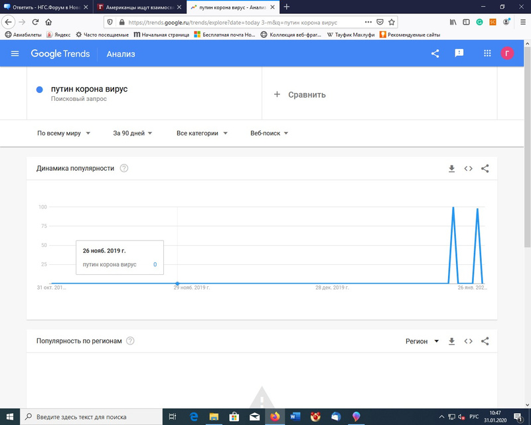Get embed code for regions widget
The height and width of the screenshot is (425, 531).
[x=468, y=341]
